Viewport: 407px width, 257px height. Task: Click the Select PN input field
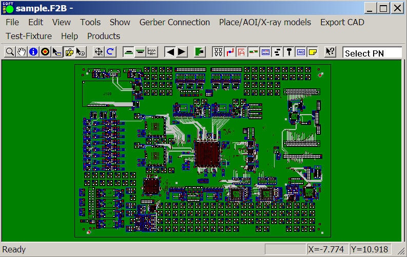[x=372, y=53]
